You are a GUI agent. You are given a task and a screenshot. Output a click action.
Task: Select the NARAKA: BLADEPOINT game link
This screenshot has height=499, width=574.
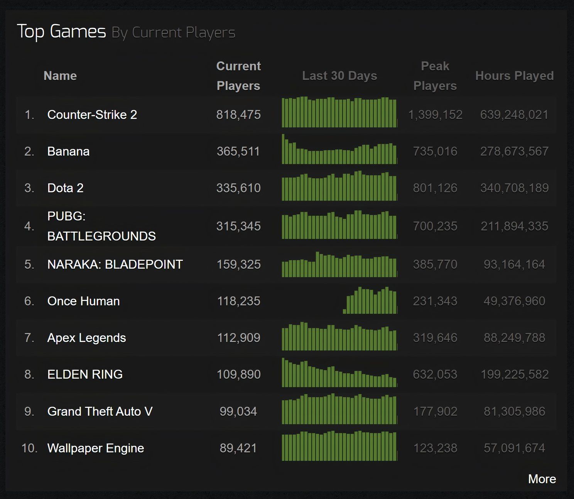tap(115, 264)
